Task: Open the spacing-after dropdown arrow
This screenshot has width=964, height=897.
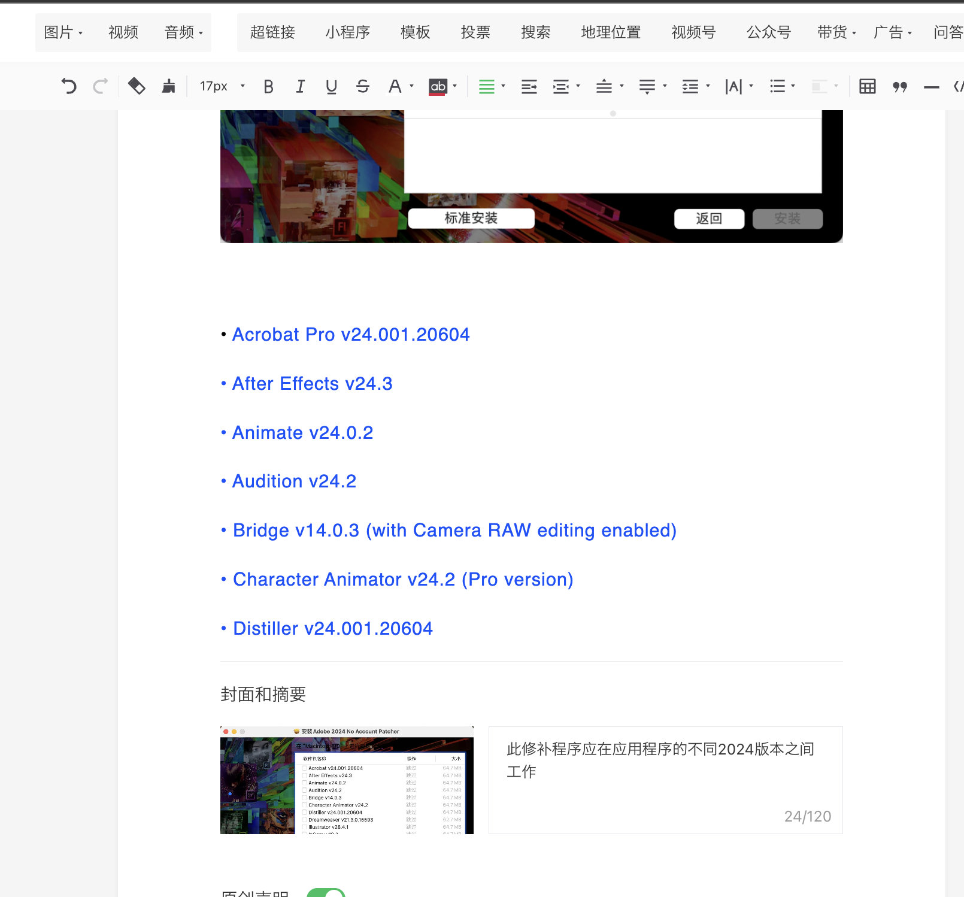Action: click(x=665, y=87)
